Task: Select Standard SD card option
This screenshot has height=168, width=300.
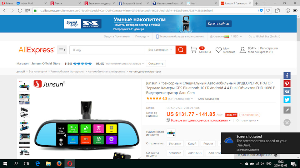Action: click(175, 153)
